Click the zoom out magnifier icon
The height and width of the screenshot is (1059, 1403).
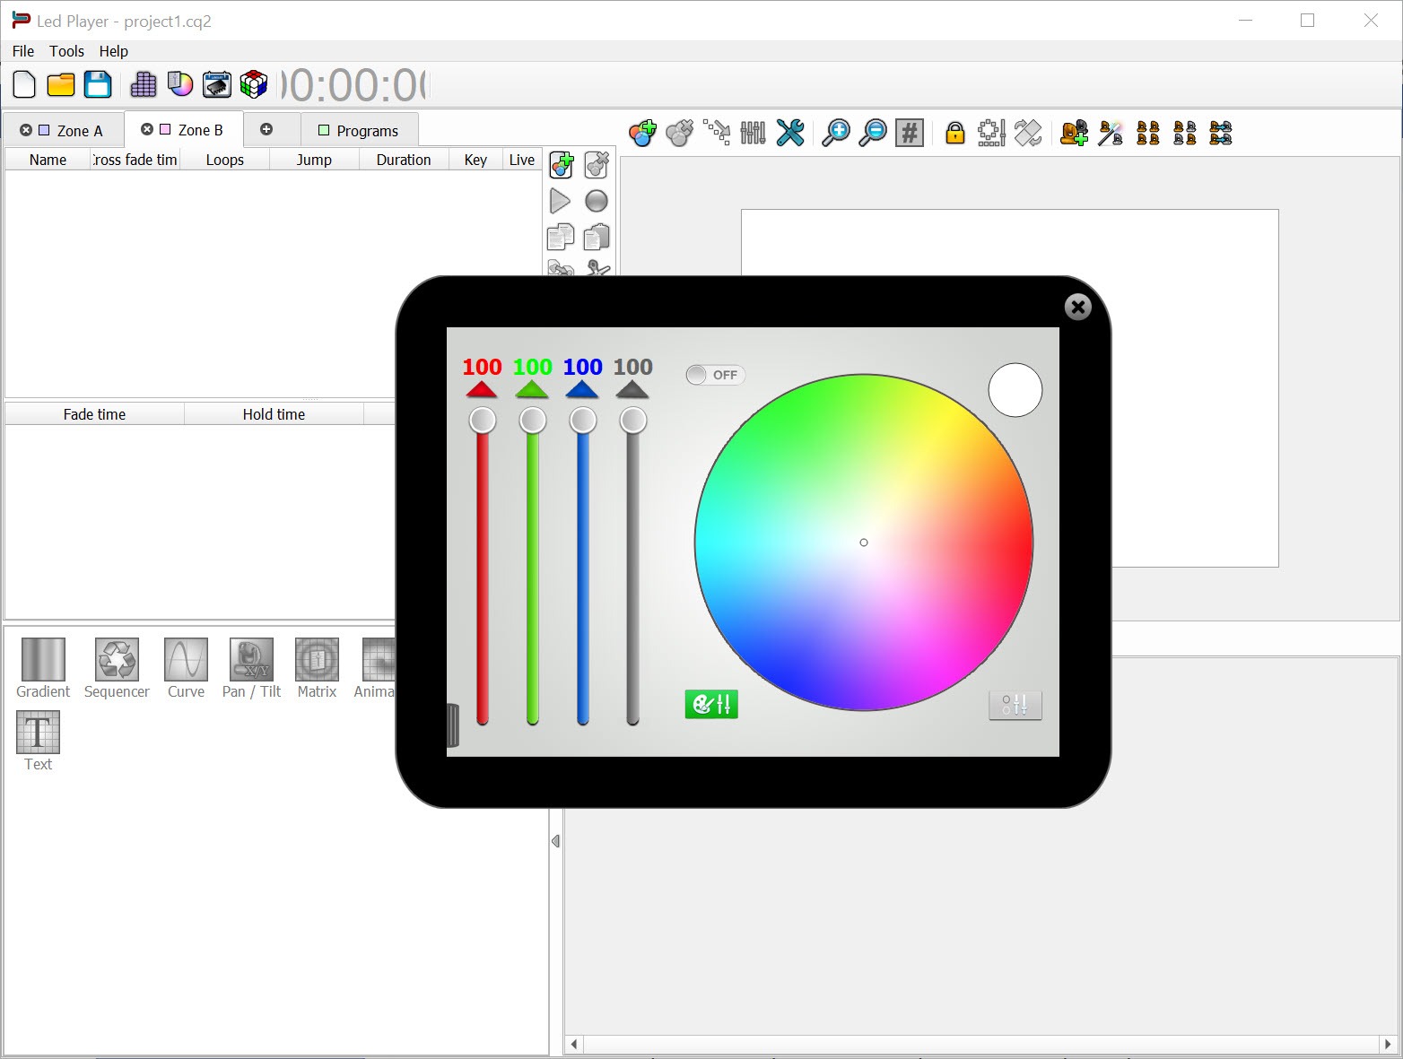point(872,133)
